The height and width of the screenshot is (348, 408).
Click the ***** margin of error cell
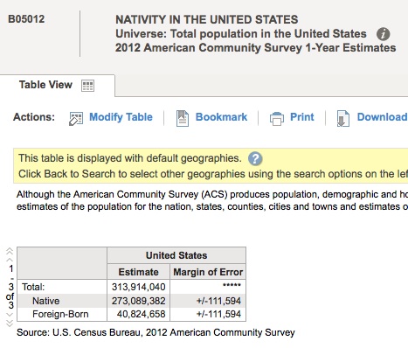[x=208, y=287]
